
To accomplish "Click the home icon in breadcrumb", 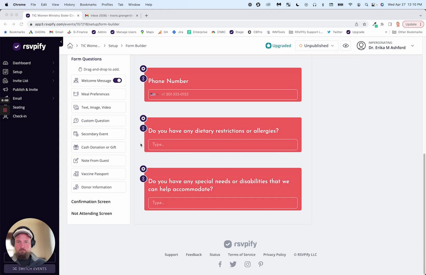I will click(x=70, y=46).
